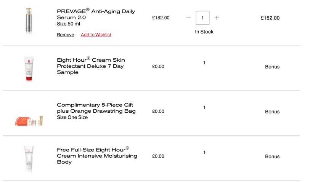310x182 pixels.
Task: Open the Intensive Moisturising Body tube image
Action: tap(29, 159)
